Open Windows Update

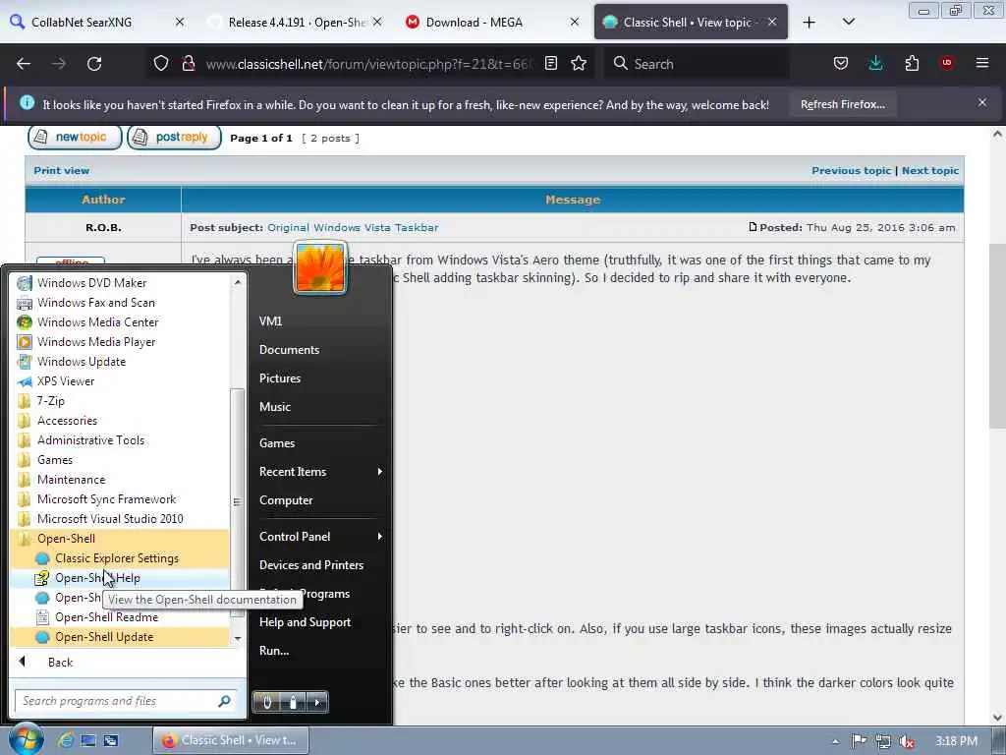[x=120, y=362]
